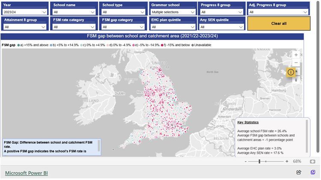Zoom in on the map
Screen dimensions: 321x180
coord(296,55)
